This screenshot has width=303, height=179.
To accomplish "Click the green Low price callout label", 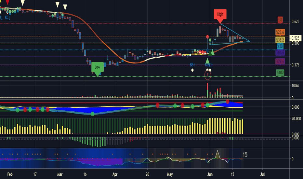I will (98, 67).
